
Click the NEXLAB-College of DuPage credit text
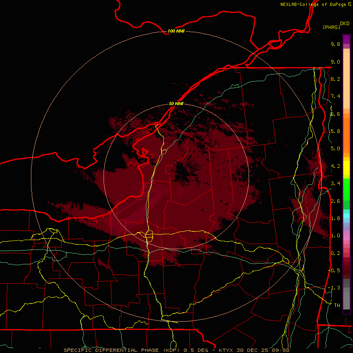click(313, 4)
